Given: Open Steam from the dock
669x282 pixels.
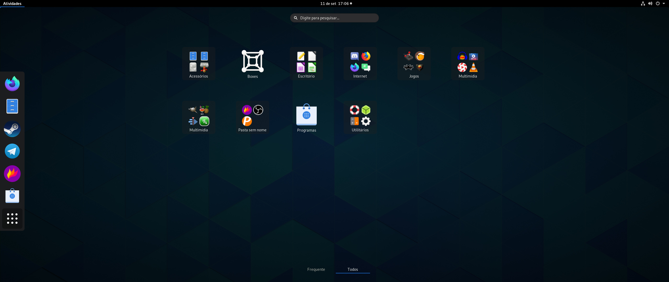Looking at the screenshot, I should click(x=12, y=129).
